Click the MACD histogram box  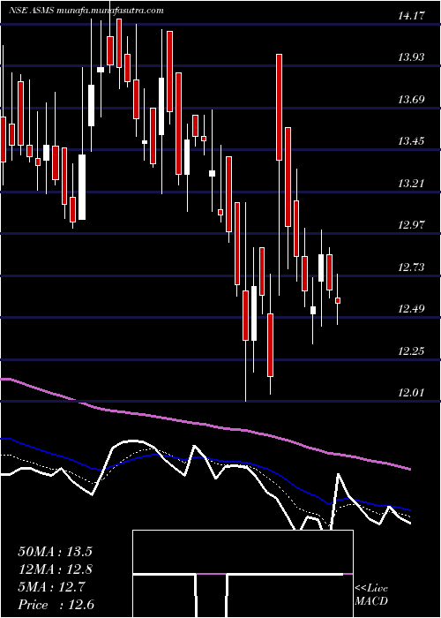click(243, 574)
